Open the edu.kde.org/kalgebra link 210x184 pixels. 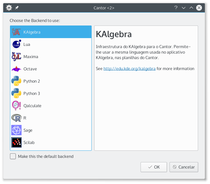pos(130,69)
